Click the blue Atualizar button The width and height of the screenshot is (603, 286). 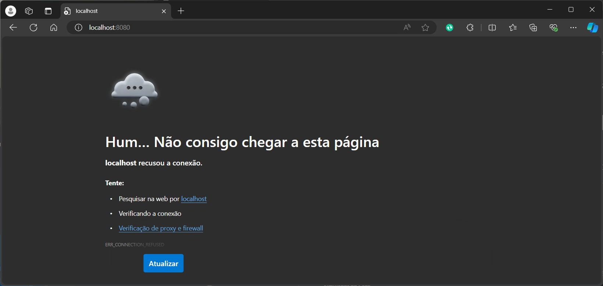163,263
